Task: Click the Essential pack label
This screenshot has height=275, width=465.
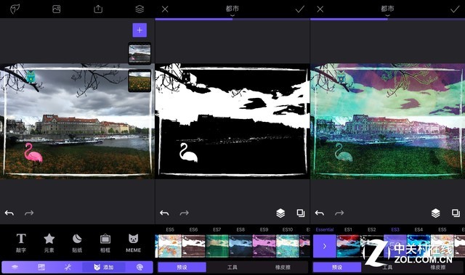Action: (x=325, y=229)
